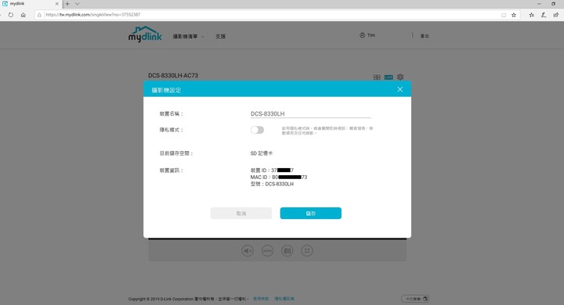Open the privacy policy footer link
The width and height of the screenshot is (564, 305).
284,299
